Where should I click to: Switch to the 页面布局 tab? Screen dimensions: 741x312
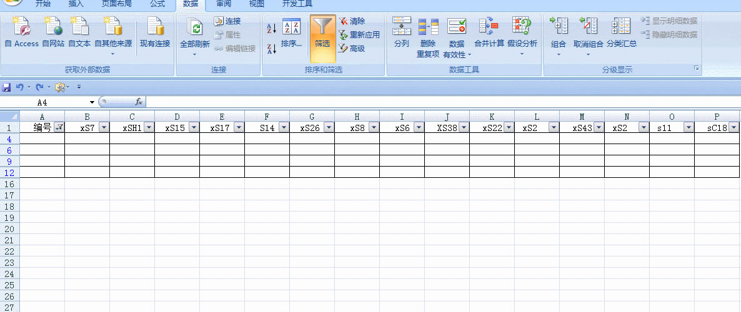point(117,4)
